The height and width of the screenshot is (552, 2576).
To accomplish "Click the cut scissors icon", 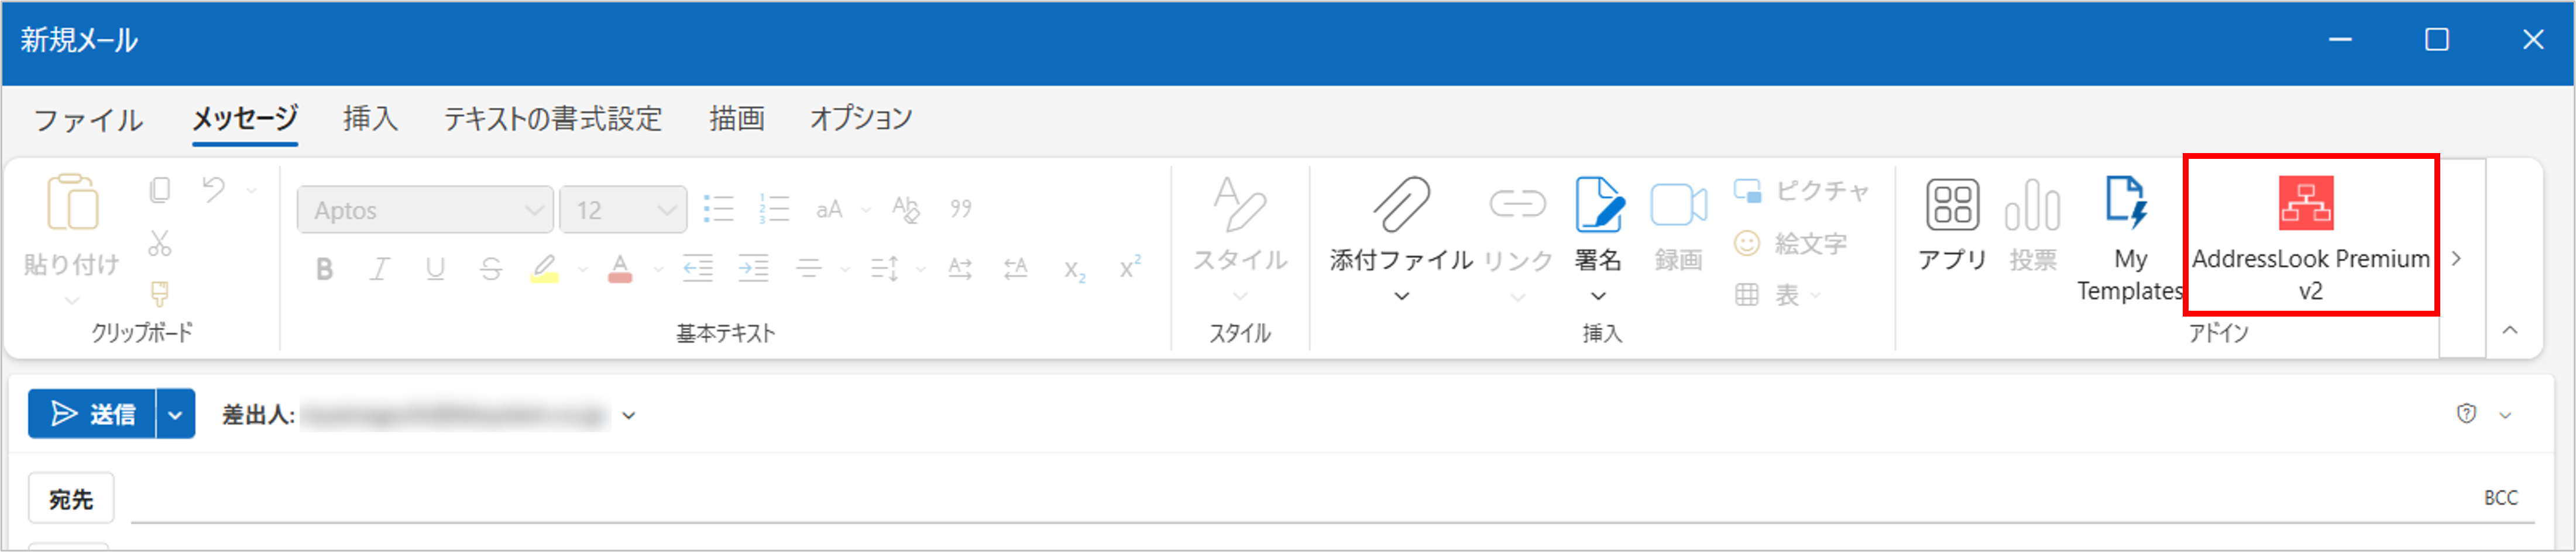I will (x=160, y=242).
